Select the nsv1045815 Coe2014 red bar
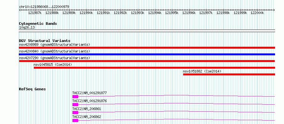 tap(154, 68)
